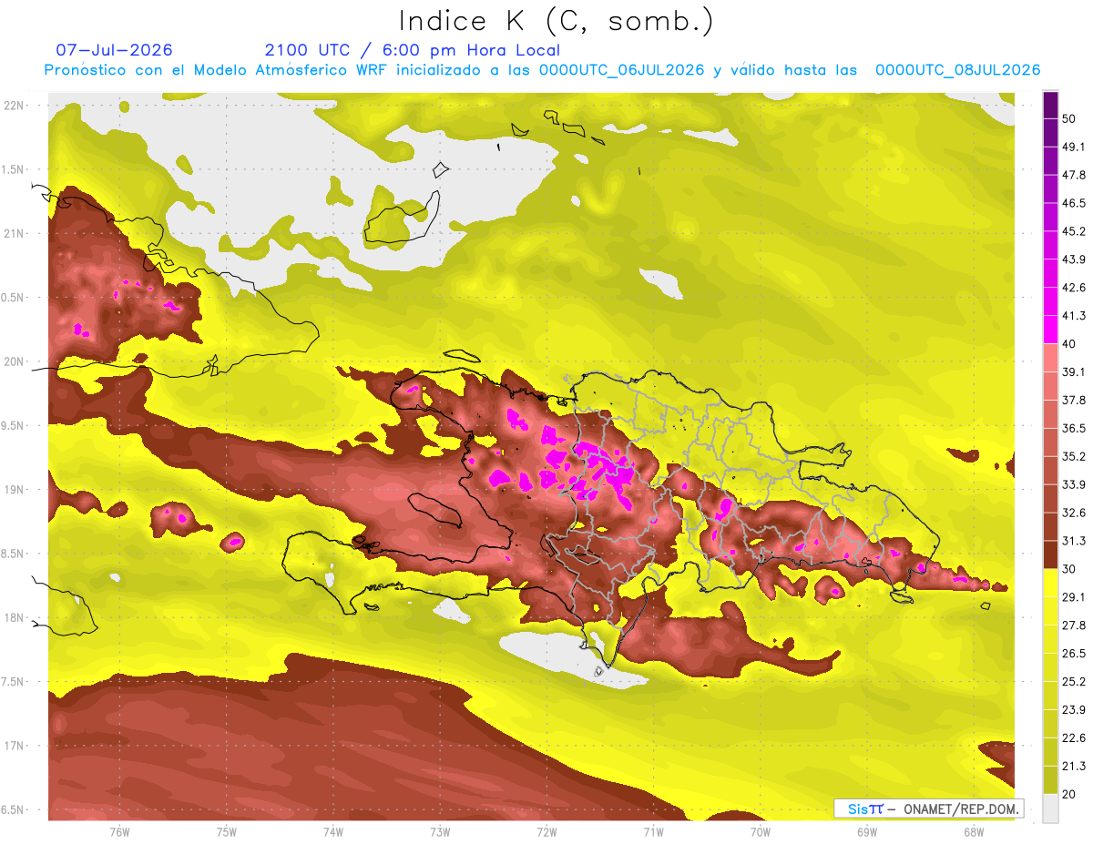Click the "27.8" value on the color scale
This screenshot has width=1093, height=844.
(1074, 625)
